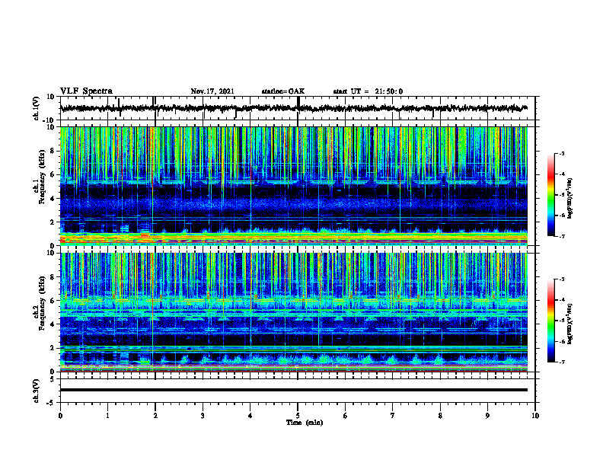Click inside the ch.1 voltage waveform trace
This screenshot has width=603, height=466.
(293, 108)
